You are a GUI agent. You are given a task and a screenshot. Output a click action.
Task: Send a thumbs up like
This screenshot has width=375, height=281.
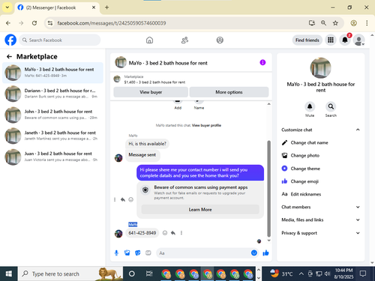(265, 253)
